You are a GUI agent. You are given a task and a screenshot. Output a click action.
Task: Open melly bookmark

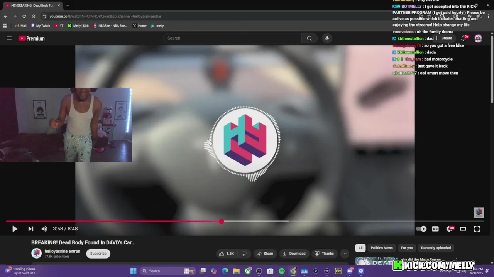tap(157, 26)
